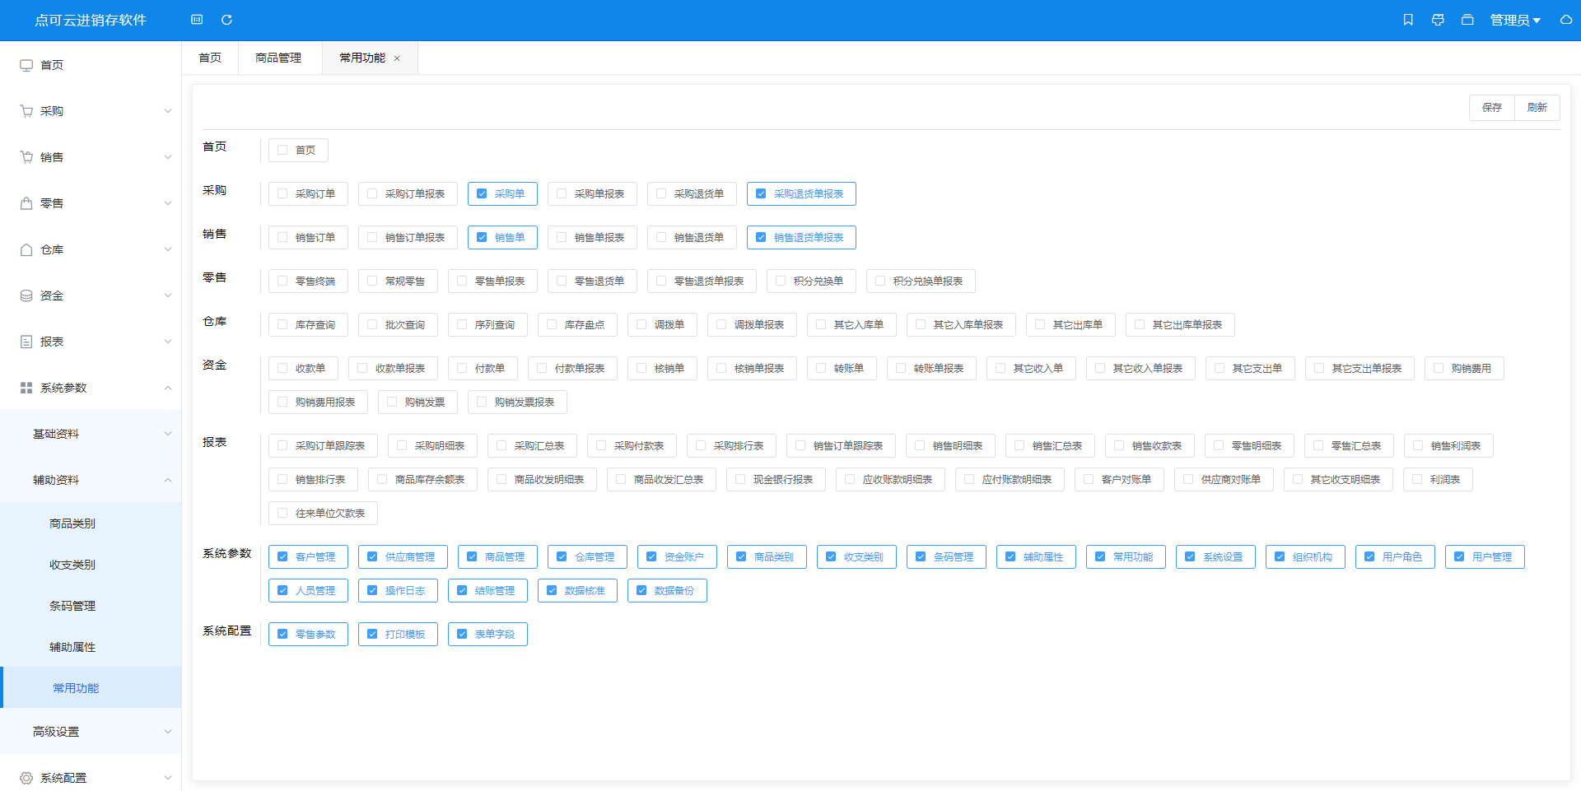Click the 点可云进销存软件 title
This screenshot has height=791, width=1581.
click(x=91, y=20)
